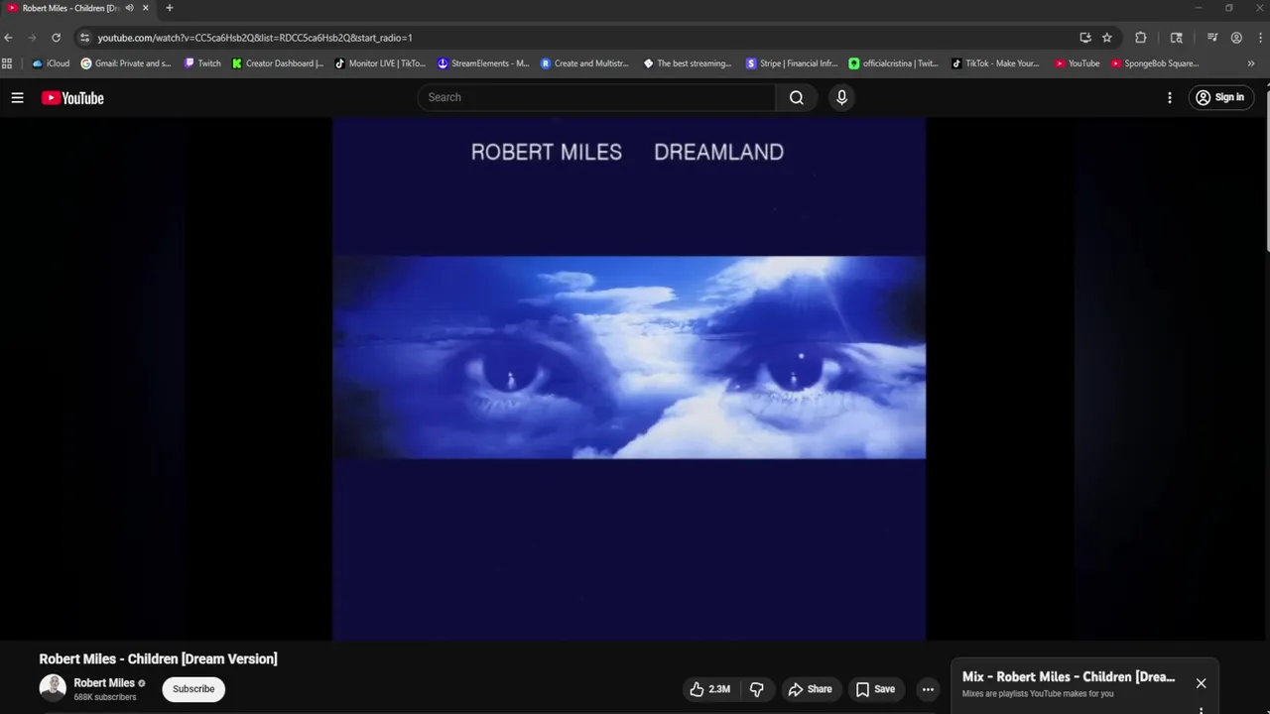Open the Stripe Financial bookmark
This screenshot has width=1270, height=714.
tap(792, 63)
